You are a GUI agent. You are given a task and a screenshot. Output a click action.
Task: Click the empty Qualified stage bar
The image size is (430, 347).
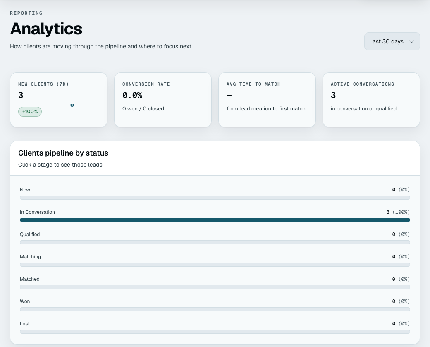215,242
